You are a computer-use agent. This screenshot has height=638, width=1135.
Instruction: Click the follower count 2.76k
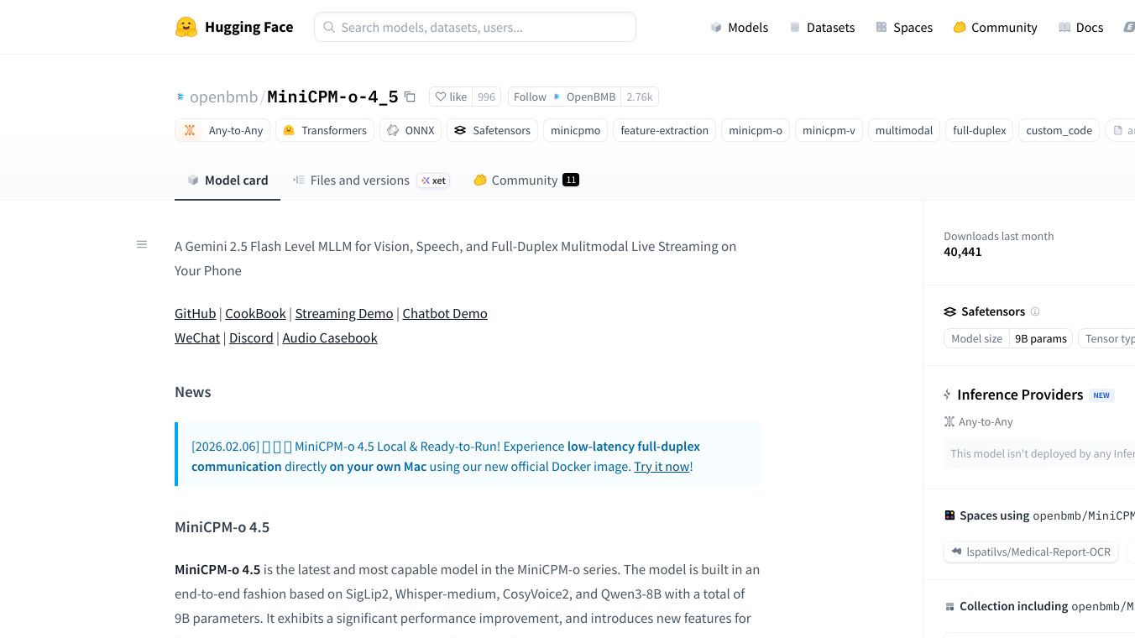click(x=640, y=97)
